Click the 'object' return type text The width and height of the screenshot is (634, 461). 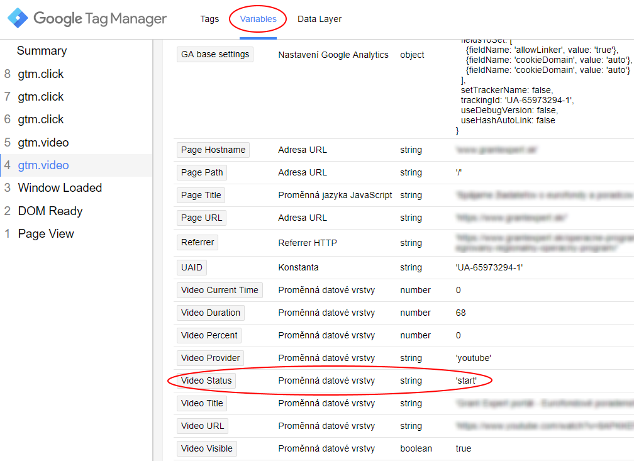412,55
